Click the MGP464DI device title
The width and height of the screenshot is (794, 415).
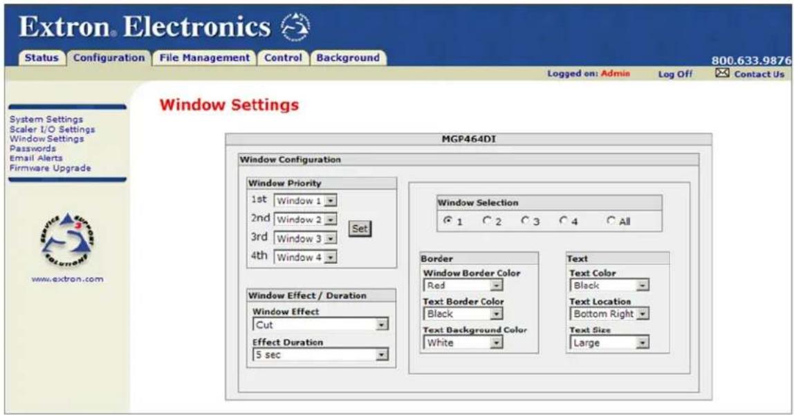[468, 139]
